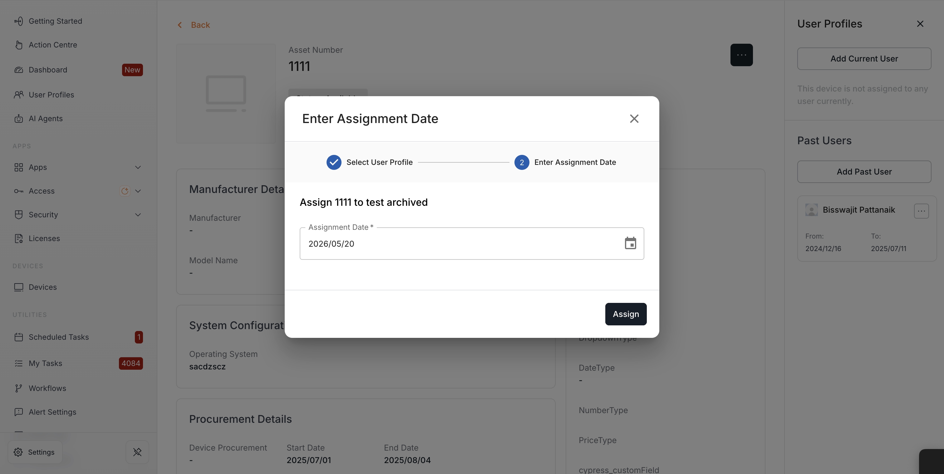Open the asset three-dots menu button
The width and height of the screenshot is (944, 474).
[741, 55]
